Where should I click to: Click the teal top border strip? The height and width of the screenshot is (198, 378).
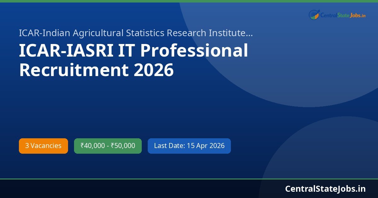(x=189, y=1)
